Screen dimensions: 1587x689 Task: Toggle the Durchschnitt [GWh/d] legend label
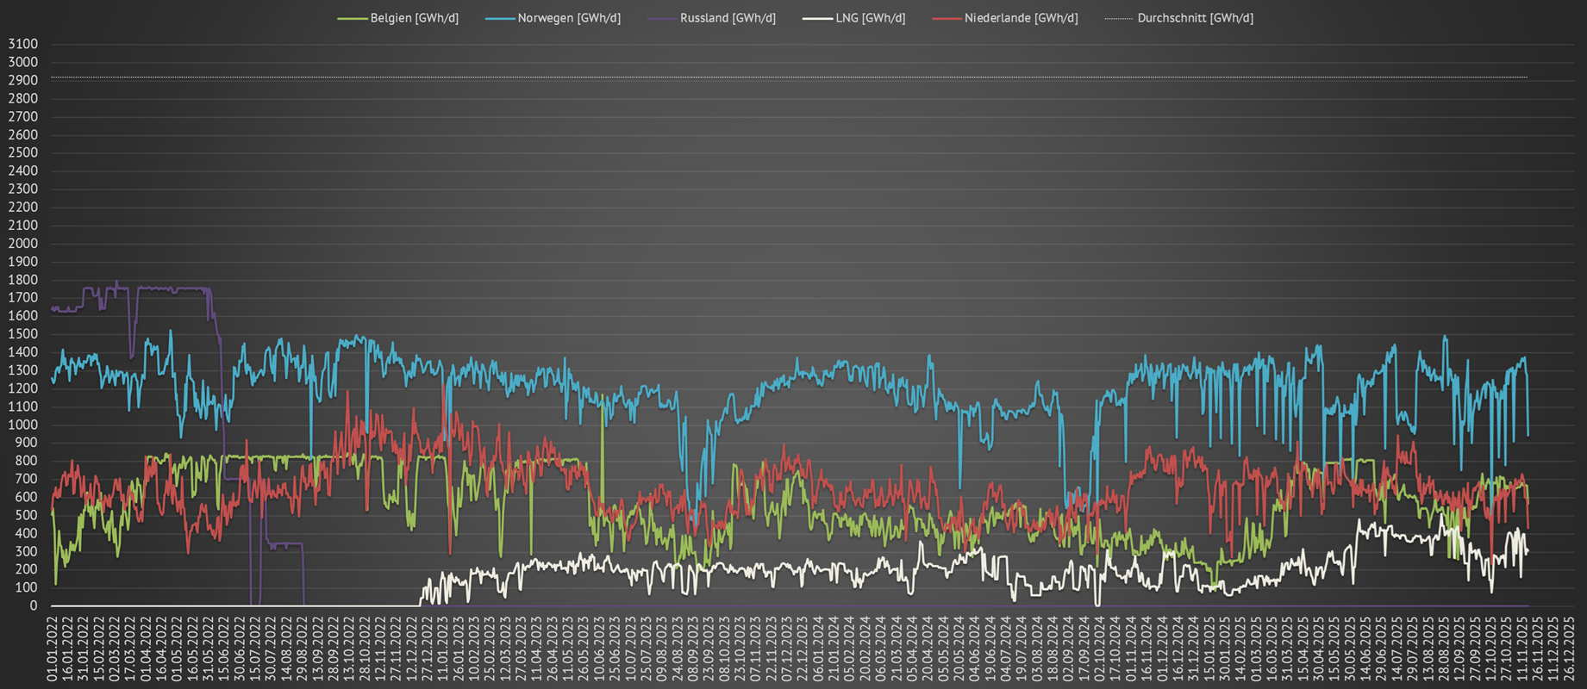1195,18
